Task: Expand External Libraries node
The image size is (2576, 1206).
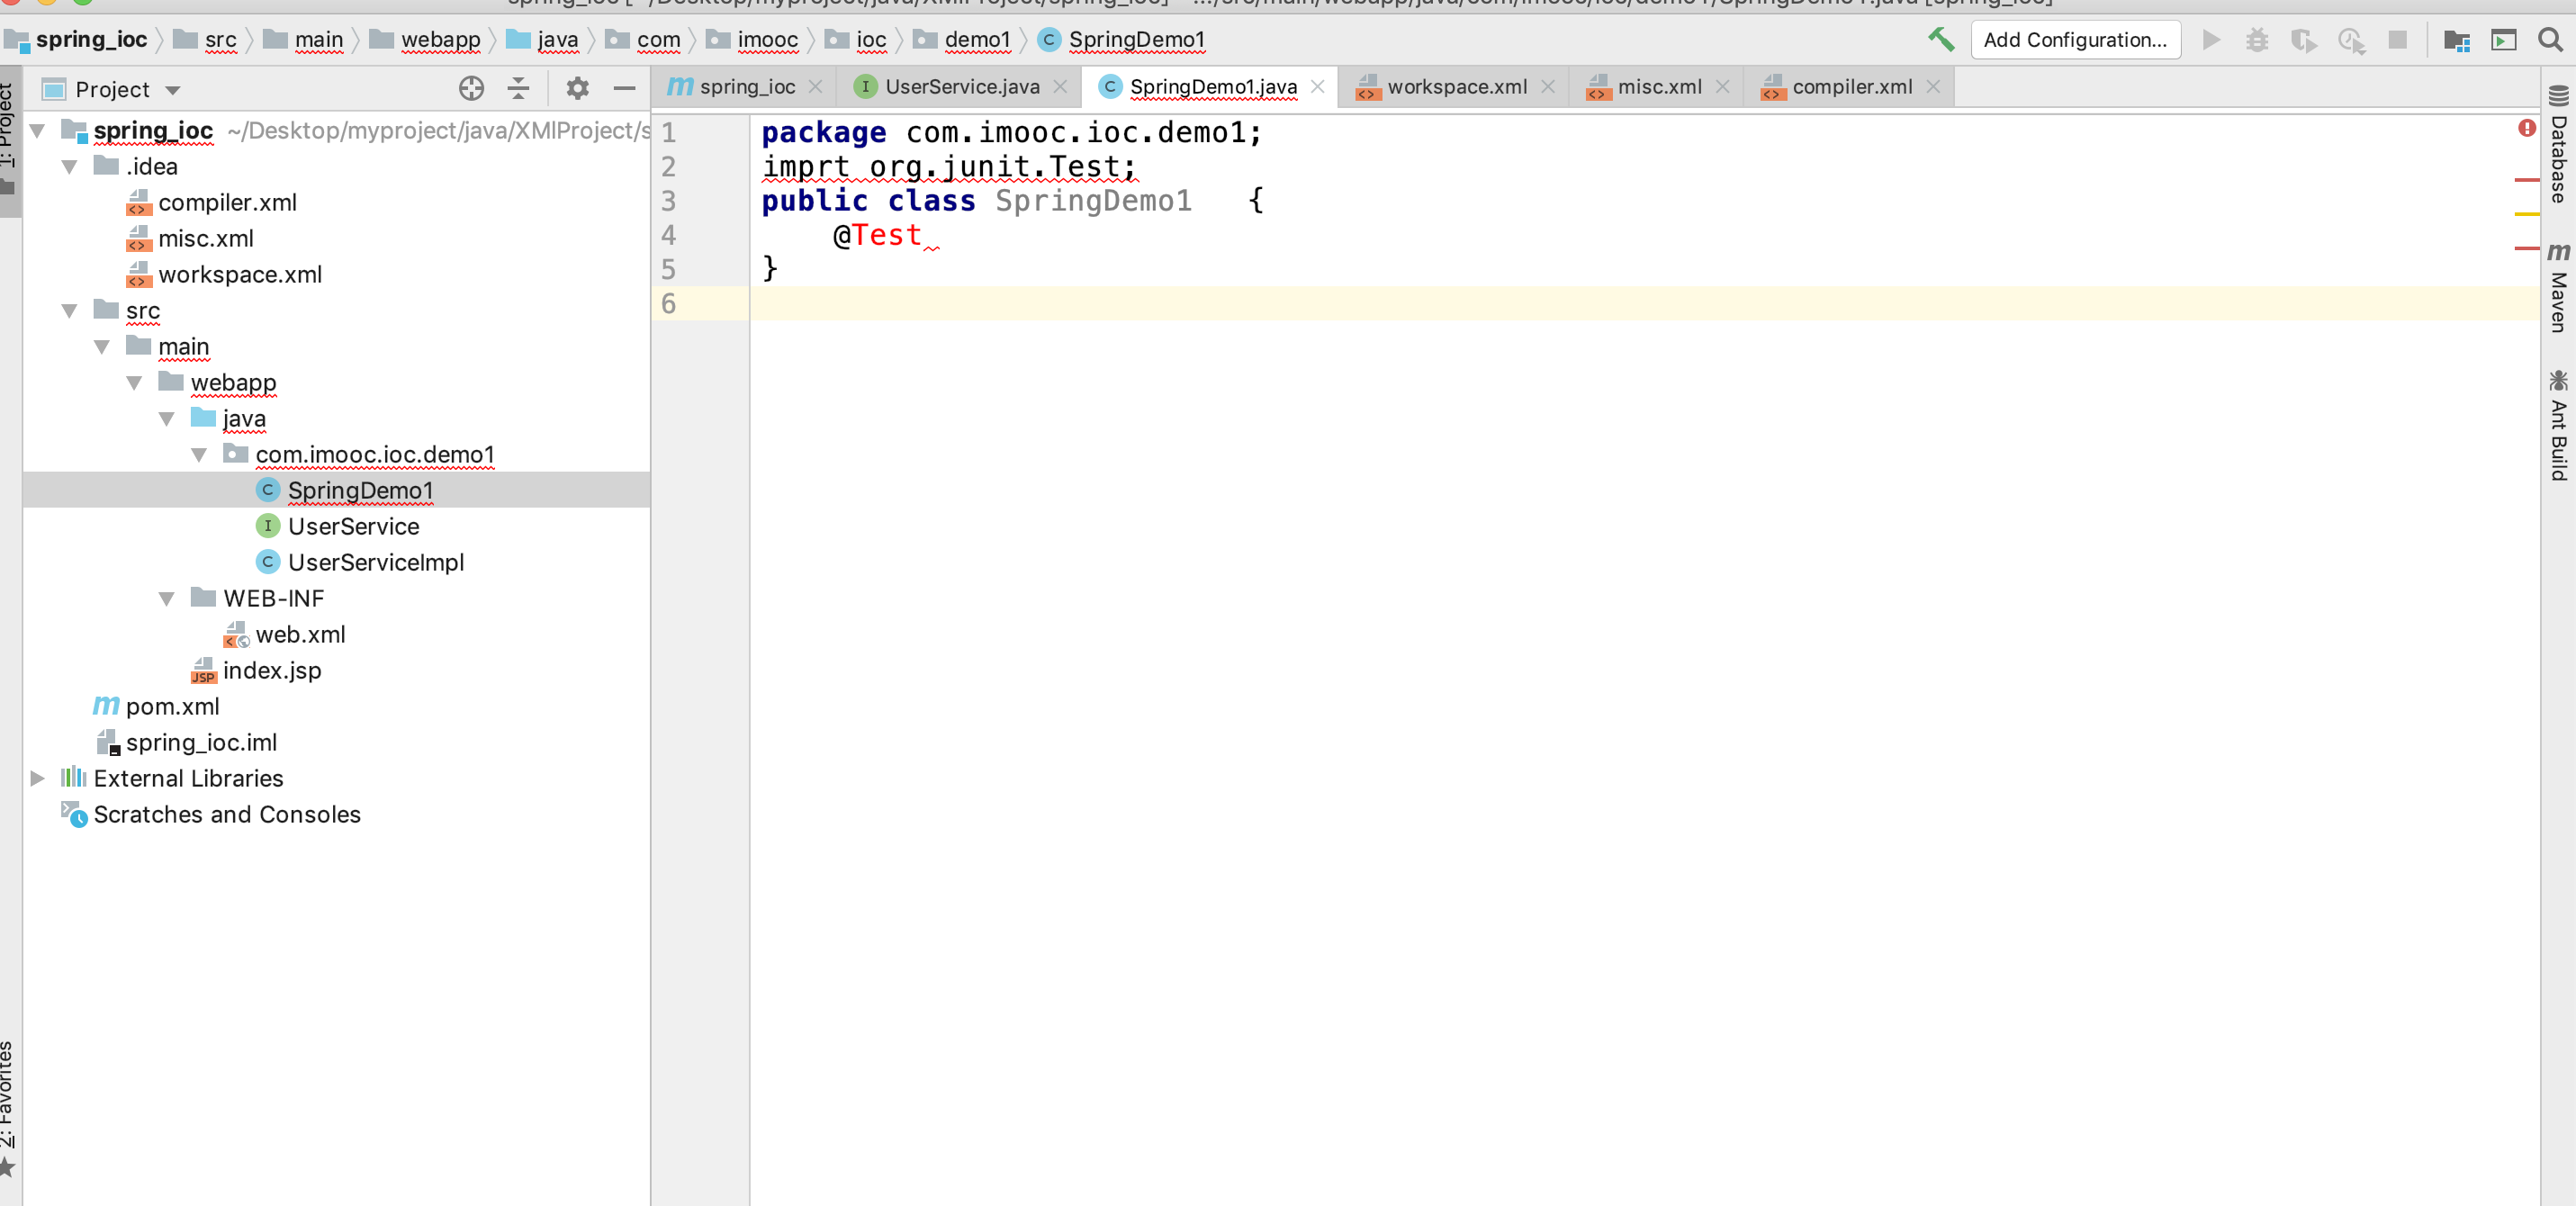Action: point(37,778)
